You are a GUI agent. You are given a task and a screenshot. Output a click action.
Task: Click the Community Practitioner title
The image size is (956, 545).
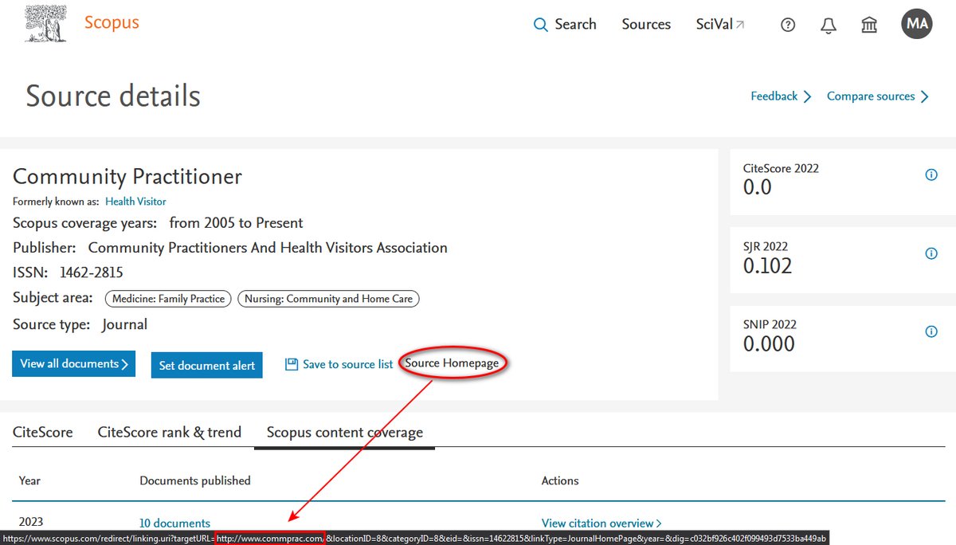pyautogui.click(x=127, y=176)
